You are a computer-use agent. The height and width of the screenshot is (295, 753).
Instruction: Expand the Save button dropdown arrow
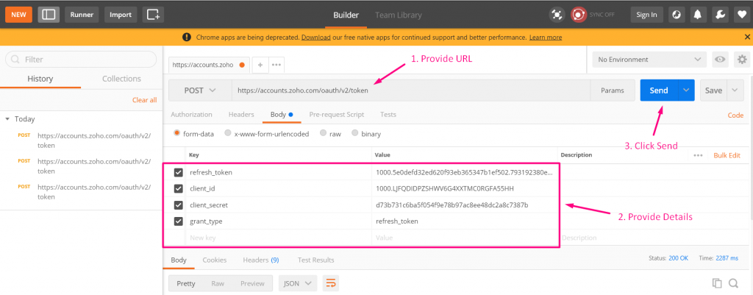click(735, 90)
